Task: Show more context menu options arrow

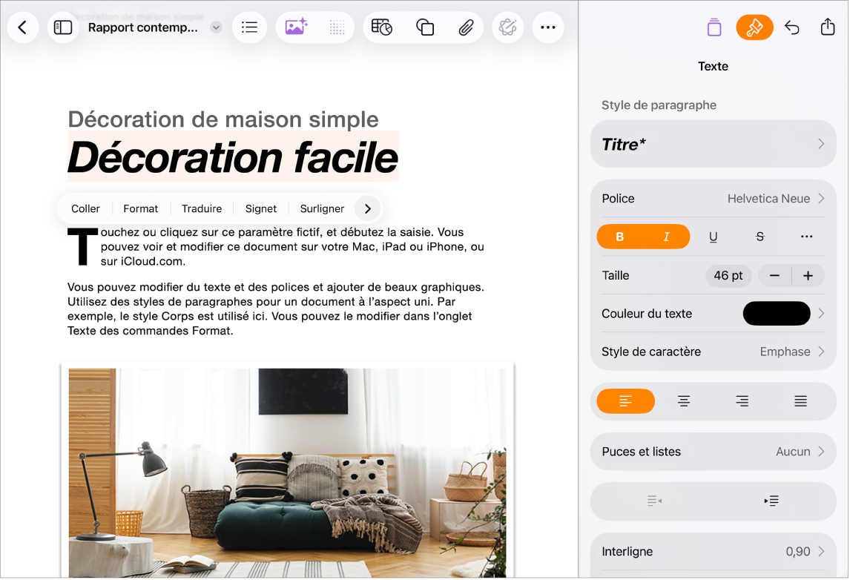Action: coord(368,209)
